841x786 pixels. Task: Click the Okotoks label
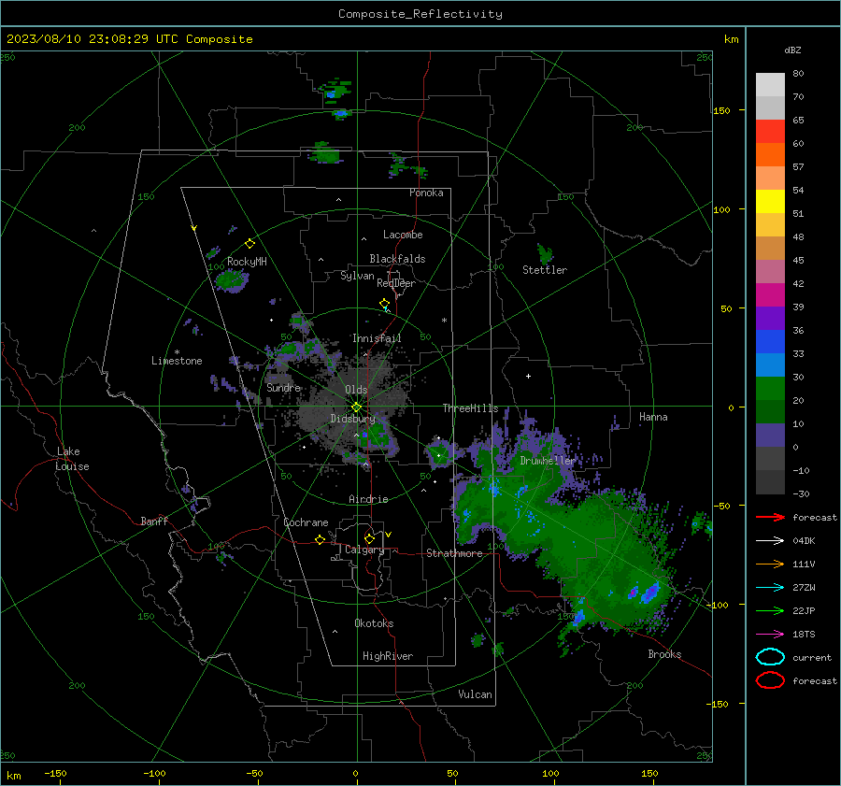coord(374,623)
